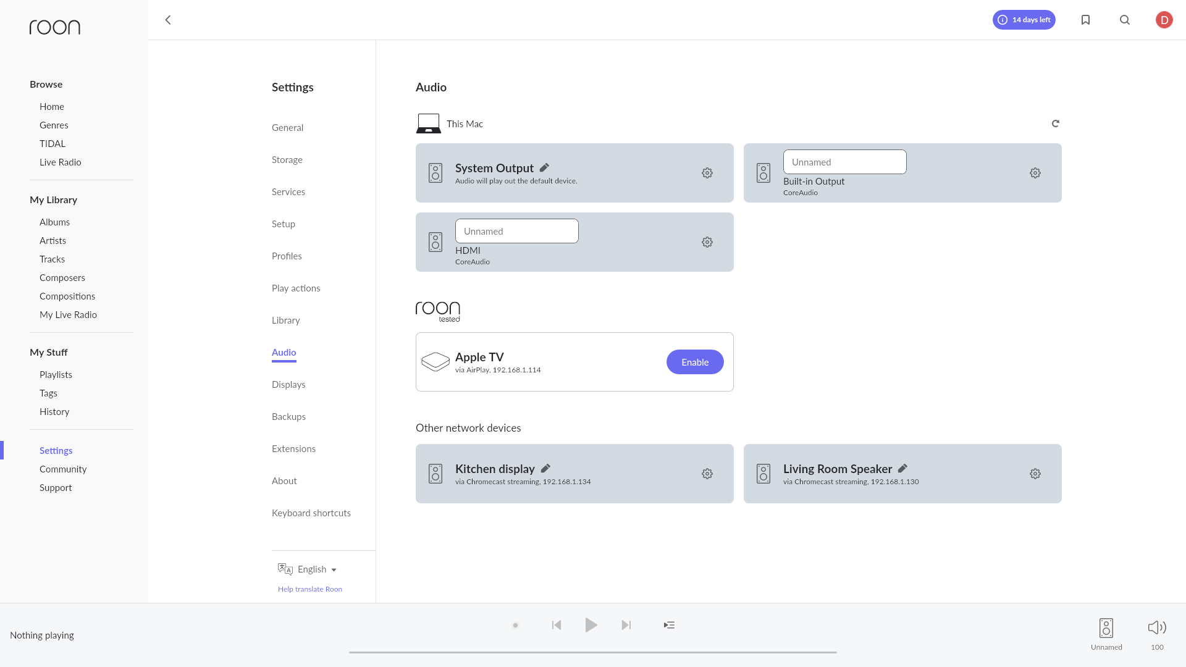Click the Apple TV device icon
Screen dimensions: 1186x667
(435, 362)
